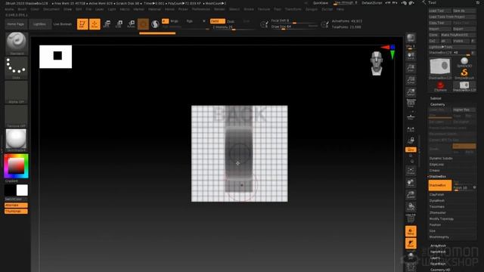Toggle the Alternate color button
Viewport: 484px width, 272px height.
(16, 205)
